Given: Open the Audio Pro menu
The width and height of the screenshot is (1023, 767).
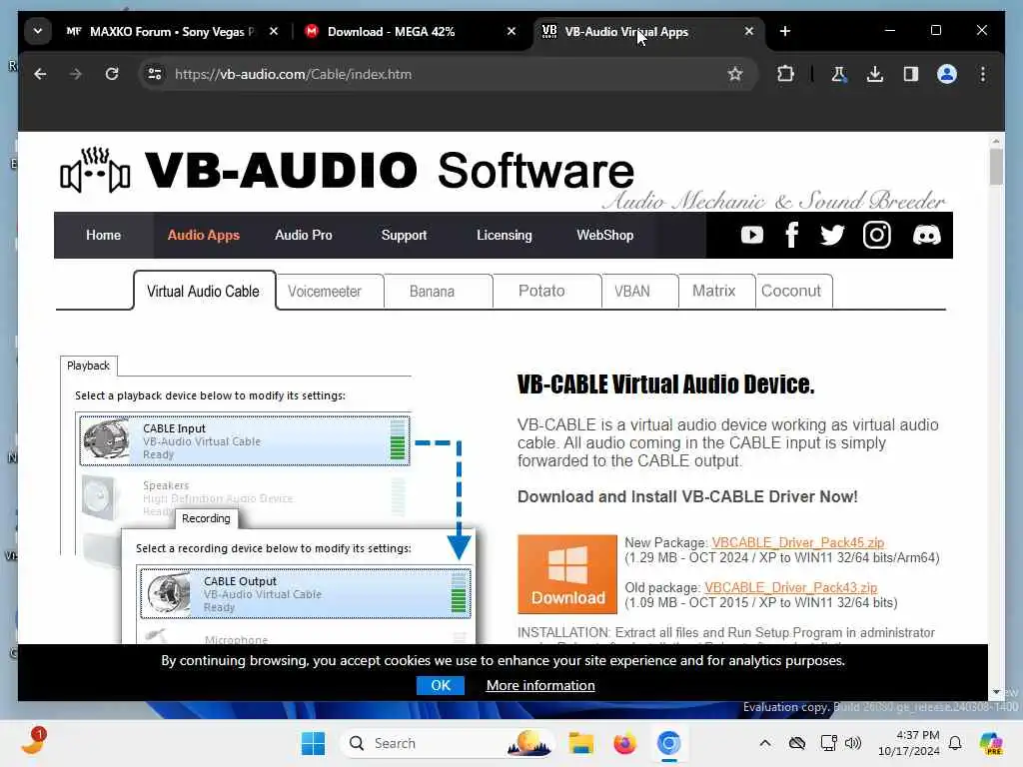Looking at the screenshot, I should click(304, 236).
